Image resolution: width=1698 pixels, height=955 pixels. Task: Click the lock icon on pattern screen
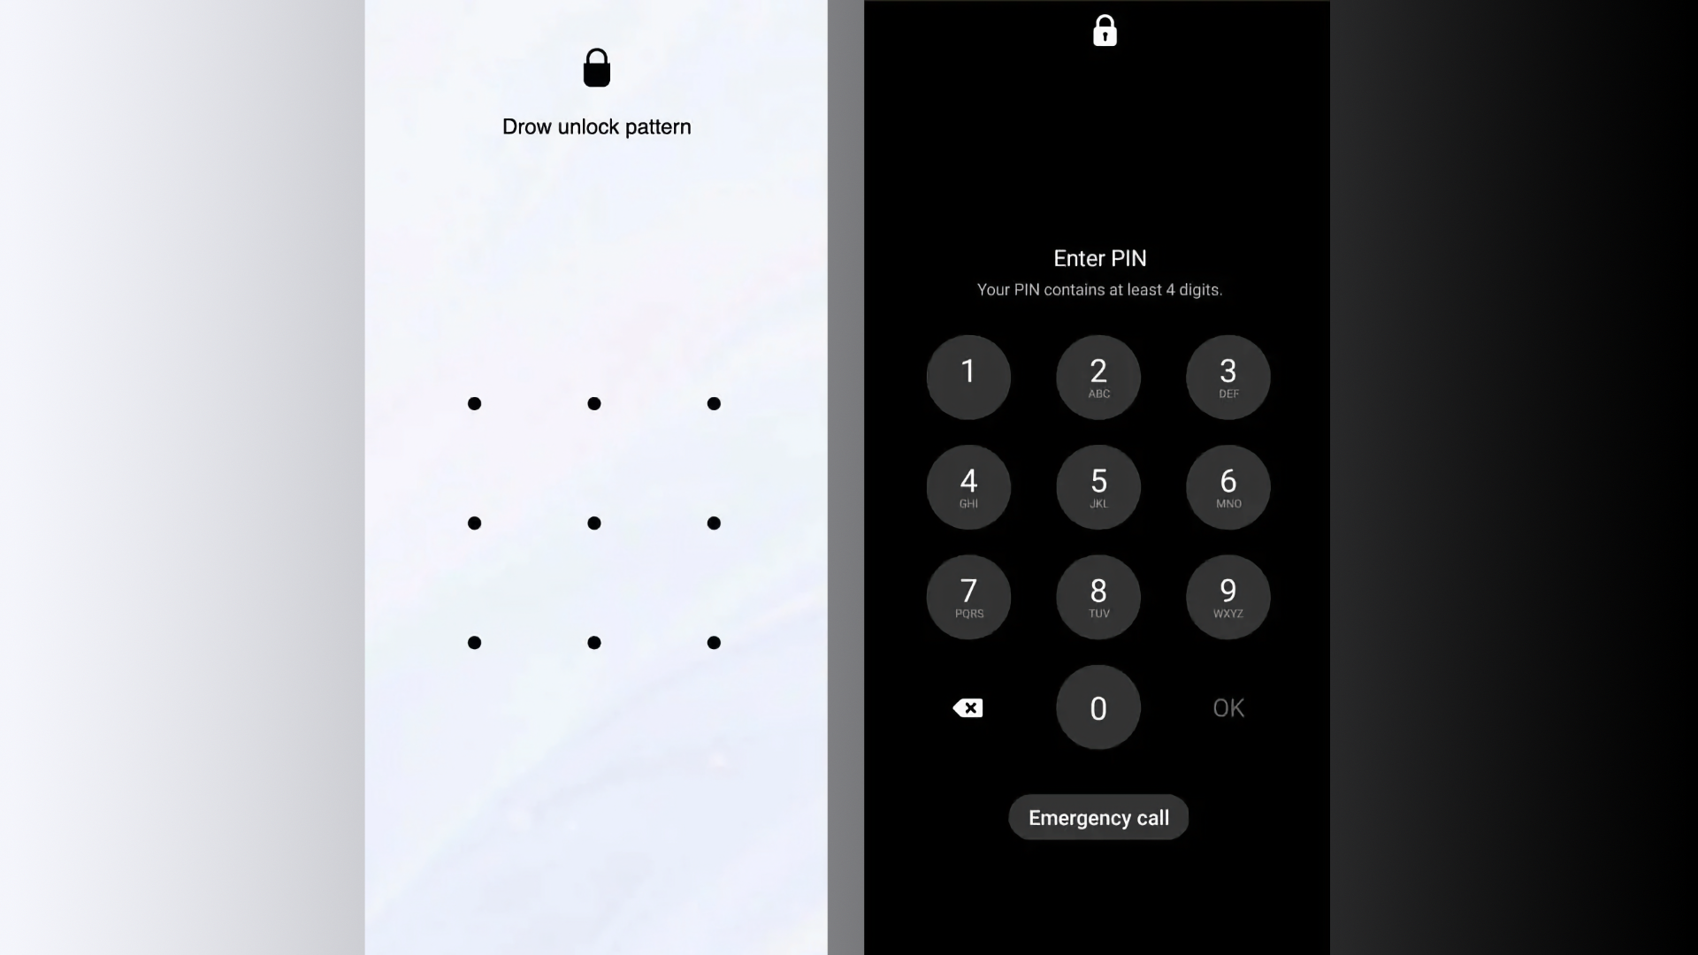click(x=596, y=66)
